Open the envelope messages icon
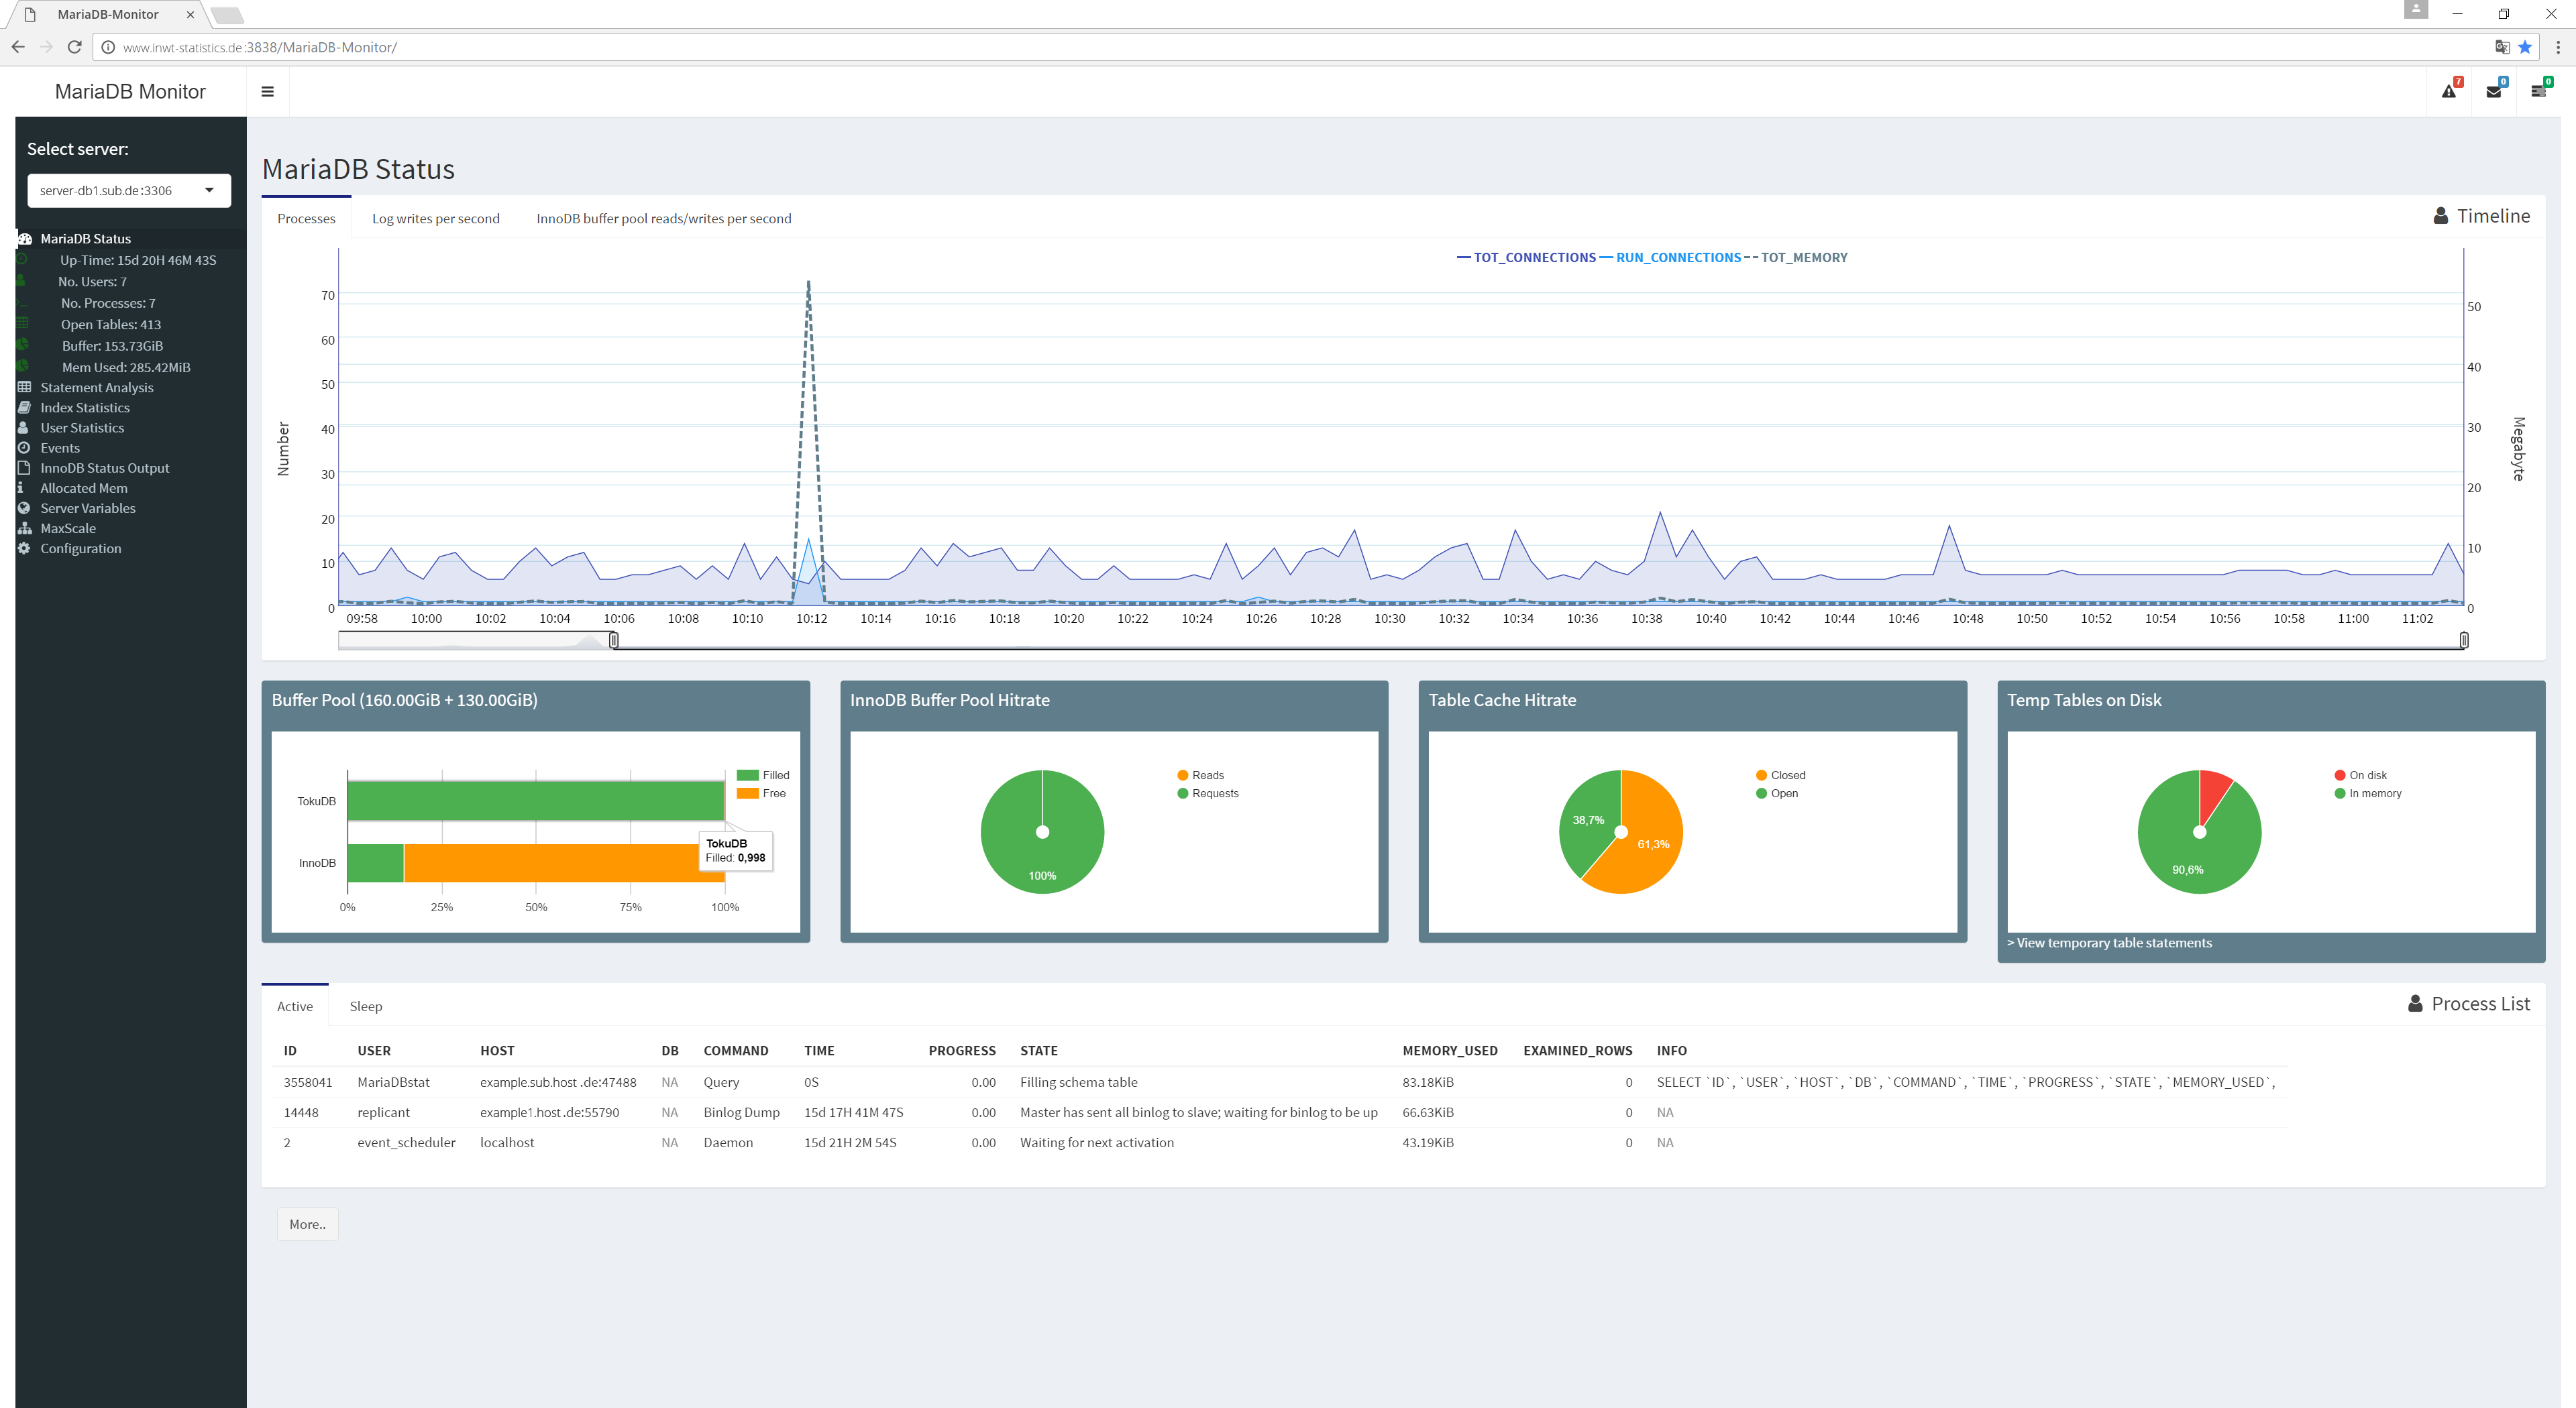Screen dimensions: 2576x1408 (x=2494, y=91)
